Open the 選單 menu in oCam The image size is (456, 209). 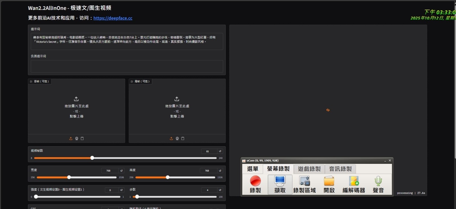point(253,169)
